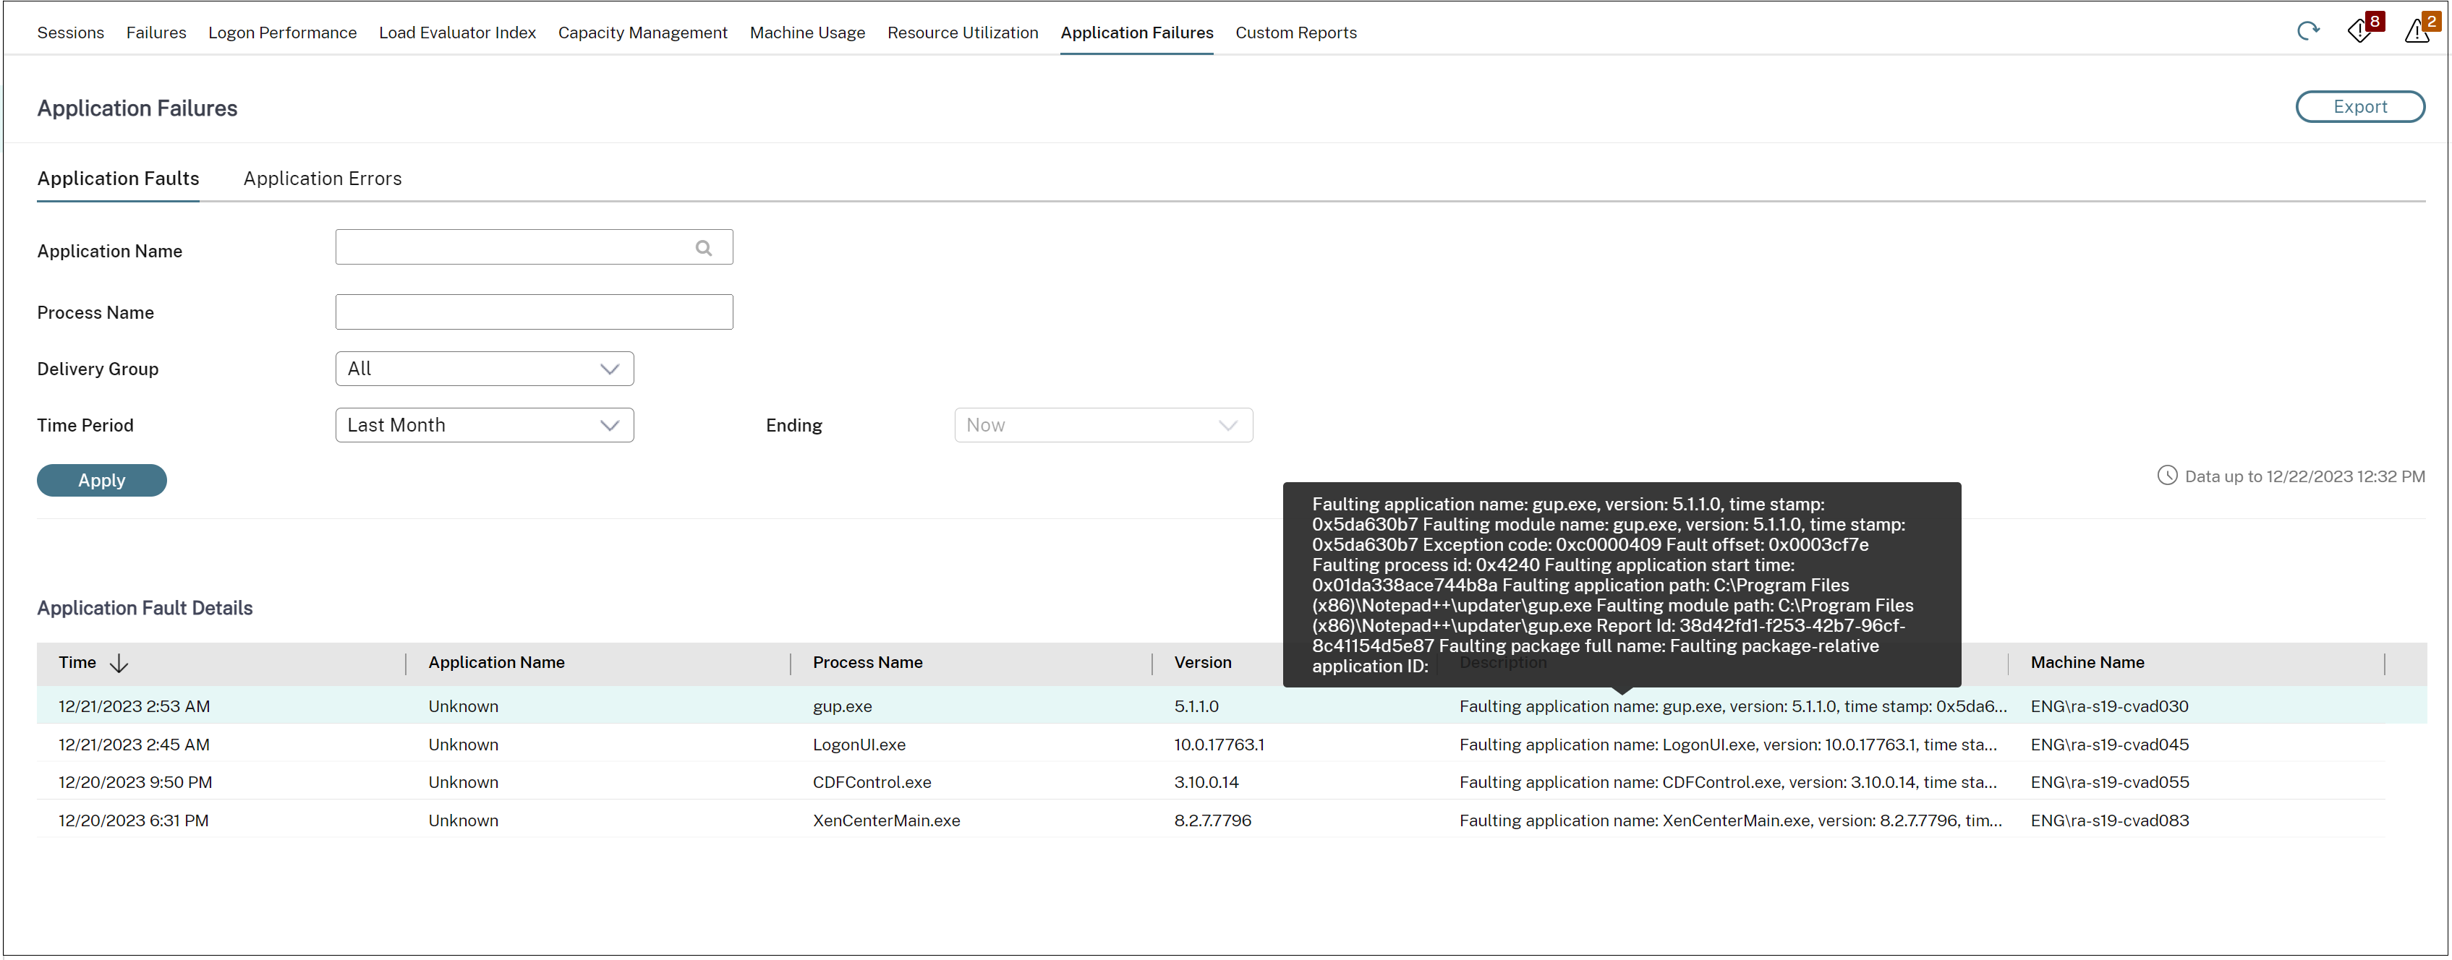Click the Application Name search icon
The image size is (2452, 960).
704,247
